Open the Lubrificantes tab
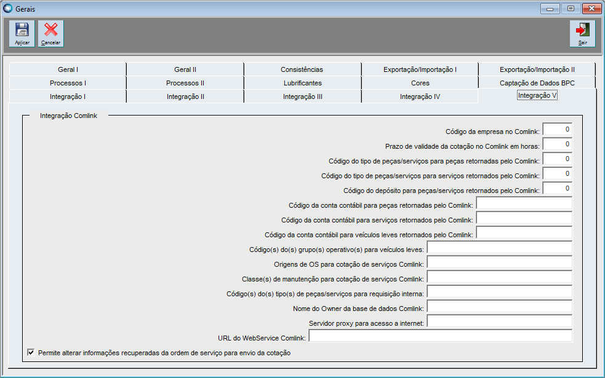The height and width of the screenshot is (378, 605). point(303,83)
